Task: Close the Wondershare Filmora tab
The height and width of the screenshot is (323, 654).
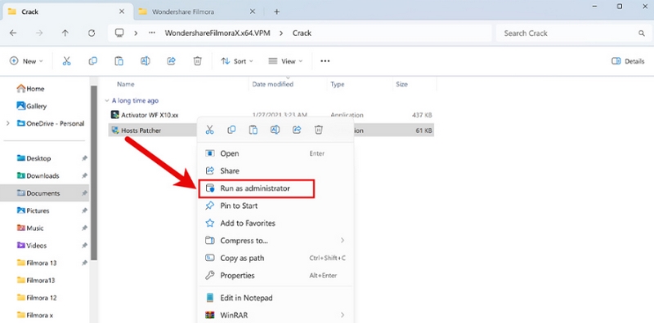Action: pyautogui.click(x=253, y=11)
